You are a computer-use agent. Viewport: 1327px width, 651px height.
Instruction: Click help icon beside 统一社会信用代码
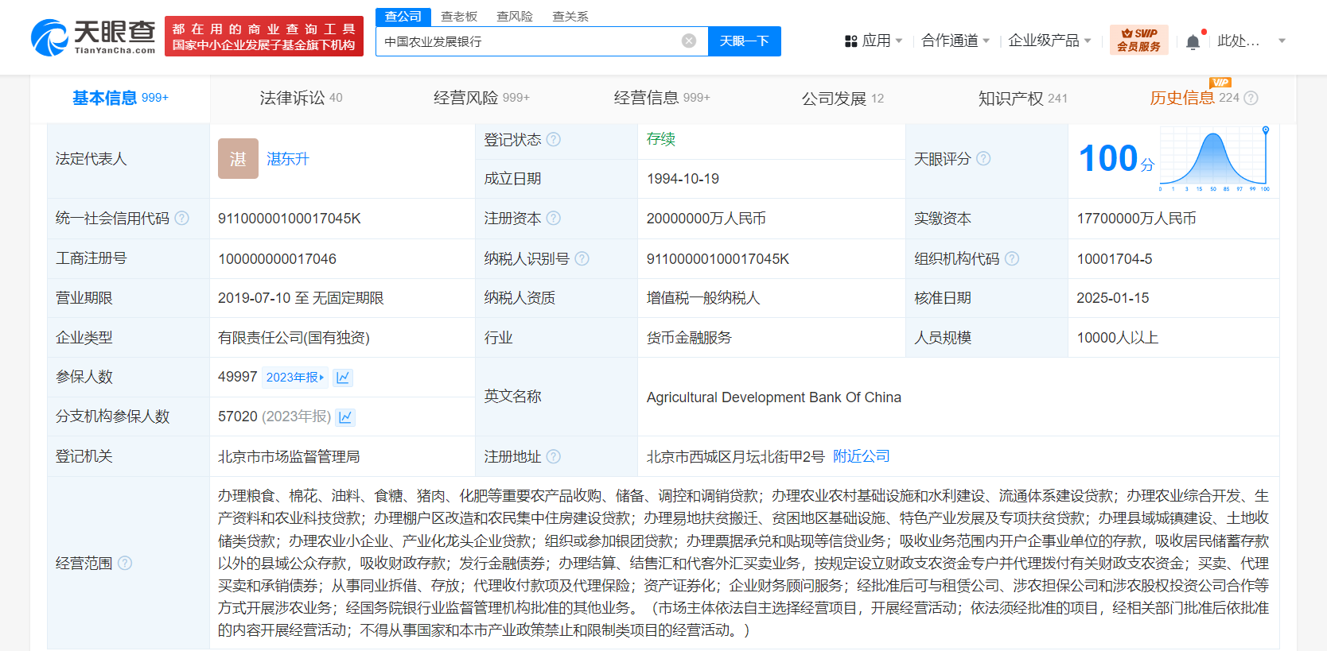pyautogui.click(x=182, y=219)
